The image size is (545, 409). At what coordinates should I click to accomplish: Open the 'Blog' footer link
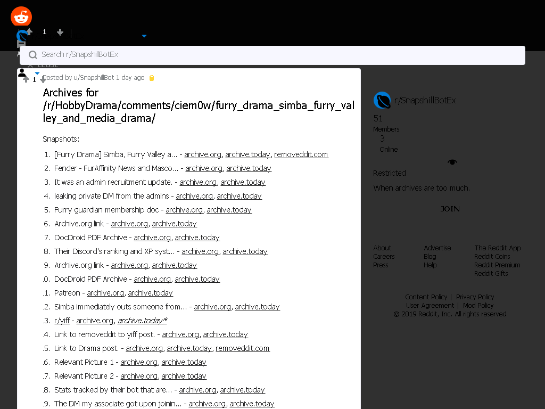[430, 257]
